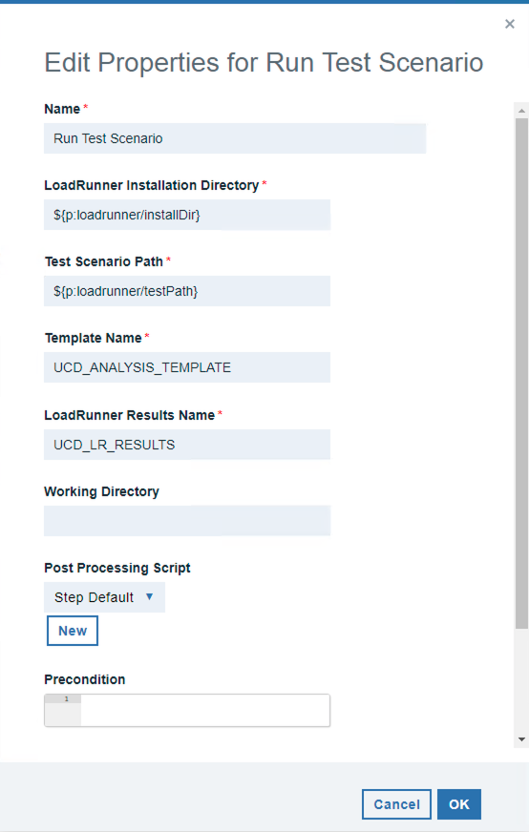Click the scrollbar up arrow
529x832 pixels.
tap(521, 111)
